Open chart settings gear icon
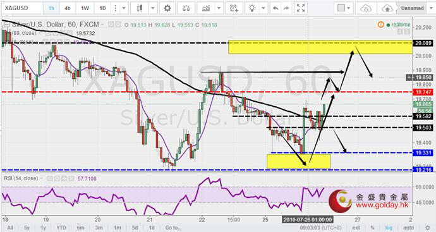This screenshot has height=232, width=436. click(x=167, y=8)
